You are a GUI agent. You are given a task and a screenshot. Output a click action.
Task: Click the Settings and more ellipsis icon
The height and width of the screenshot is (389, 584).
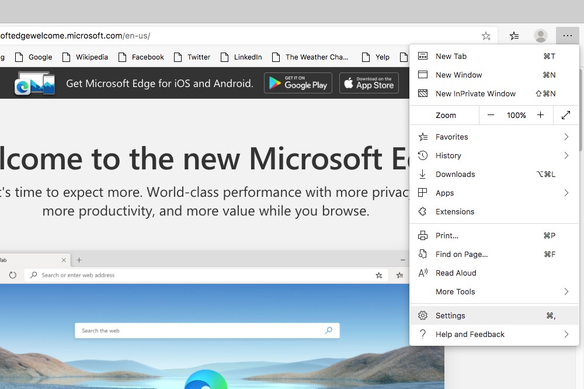click(567, 36)
